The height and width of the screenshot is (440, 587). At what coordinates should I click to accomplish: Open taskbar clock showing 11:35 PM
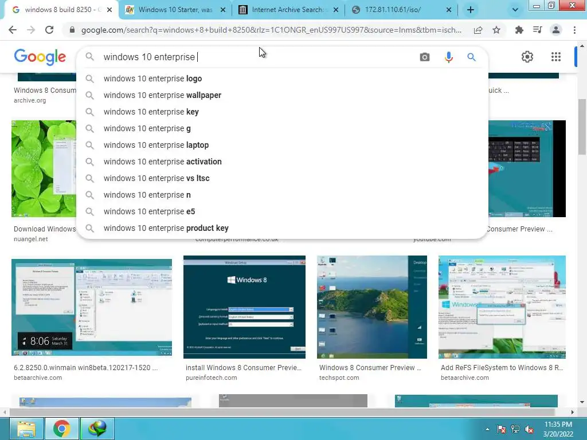pos(558,429)
